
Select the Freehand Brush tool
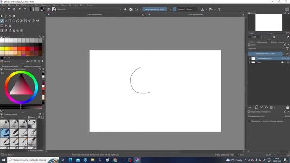2,21
